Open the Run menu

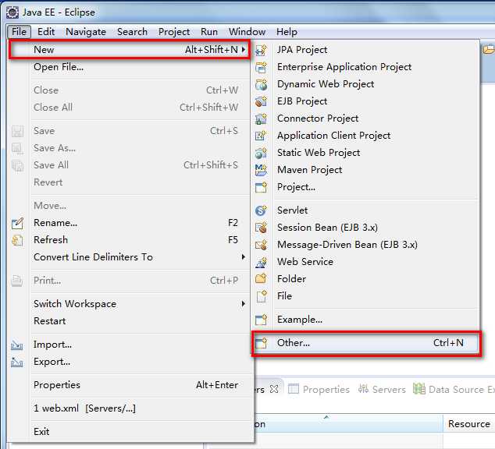tap(209, 32)
